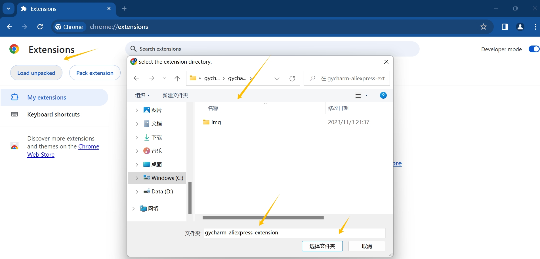This screenshot has height=259, width=540.
Task: Focus the Search extensions field
Action: coord(272,49)
